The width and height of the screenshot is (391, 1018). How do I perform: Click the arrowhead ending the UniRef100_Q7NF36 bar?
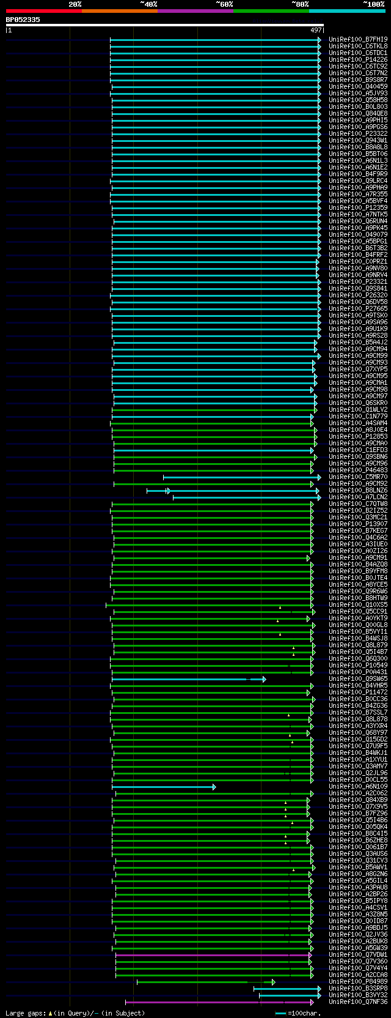click(x=312, y=1002)
